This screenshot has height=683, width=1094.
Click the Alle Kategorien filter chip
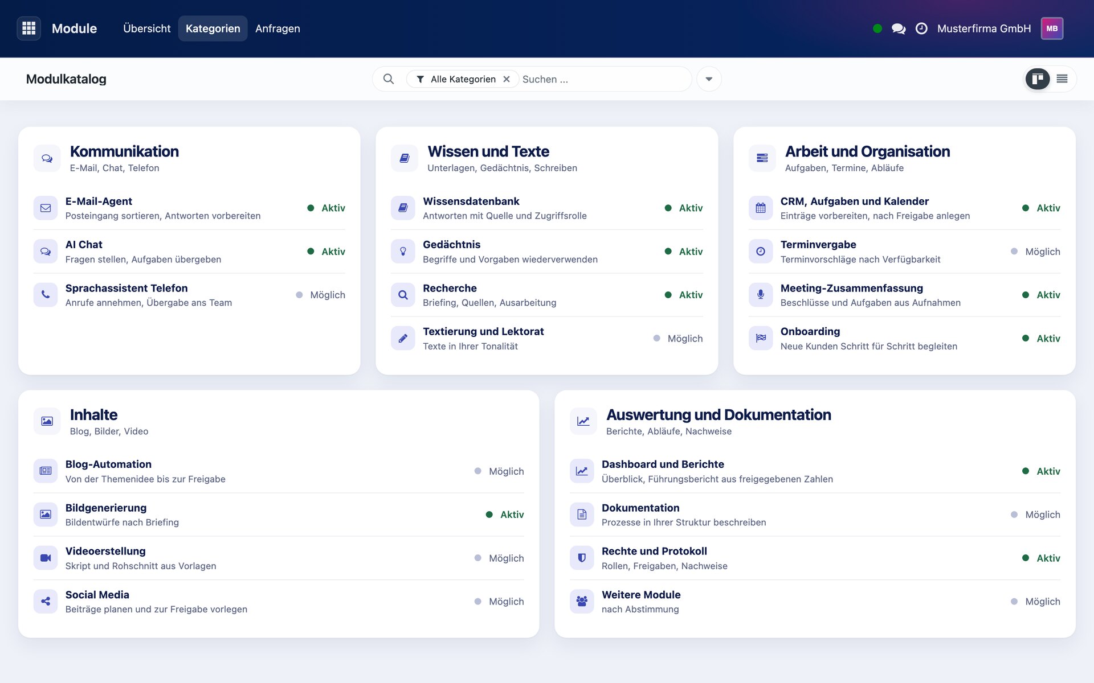click(462, 79)
